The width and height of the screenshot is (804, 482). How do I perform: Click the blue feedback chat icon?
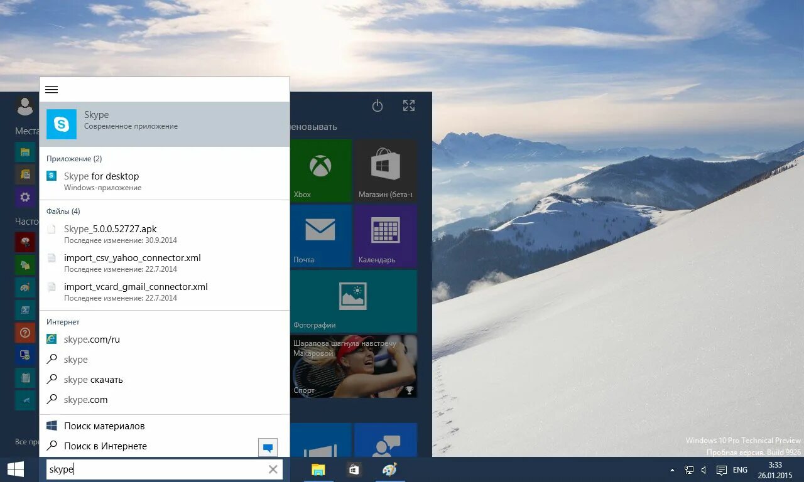(268, 447)
